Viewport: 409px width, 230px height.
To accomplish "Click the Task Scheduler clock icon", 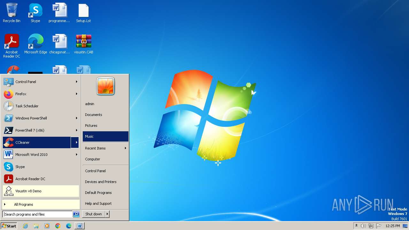I will (8, 106).
